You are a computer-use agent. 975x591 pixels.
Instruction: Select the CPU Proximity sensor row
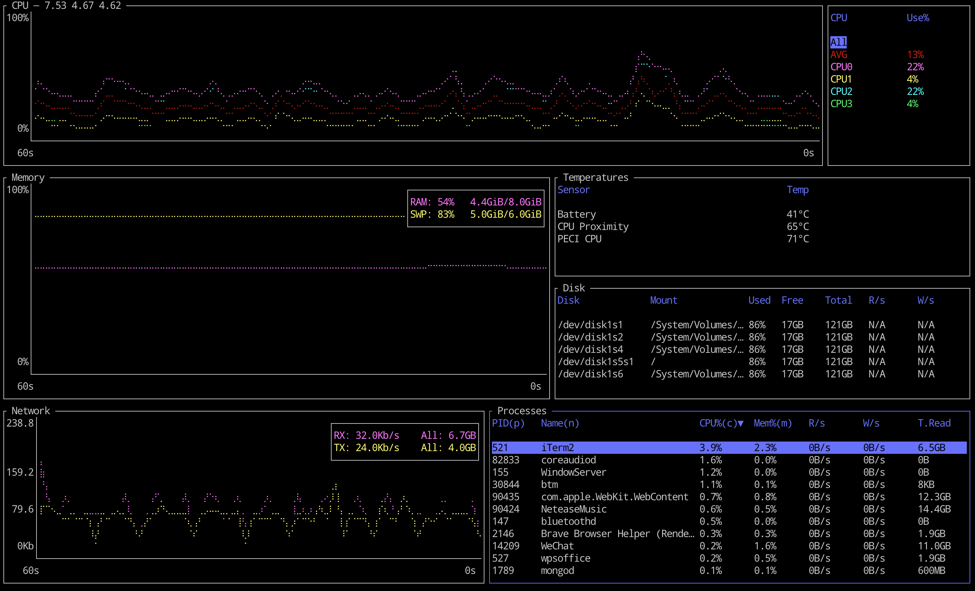(592, 227)
